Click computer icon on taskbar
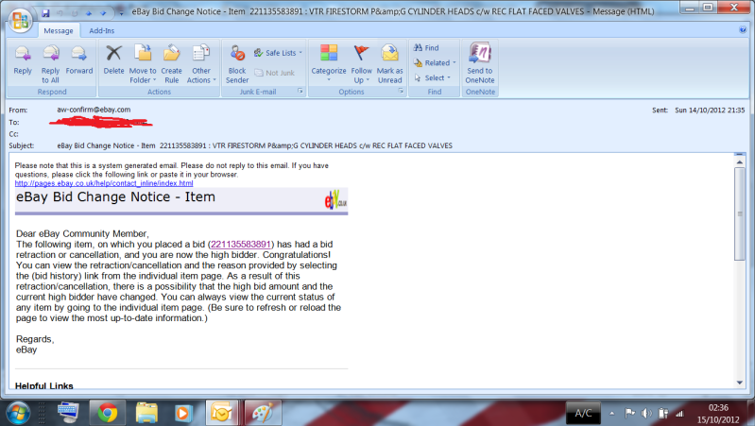 (68, 413)
